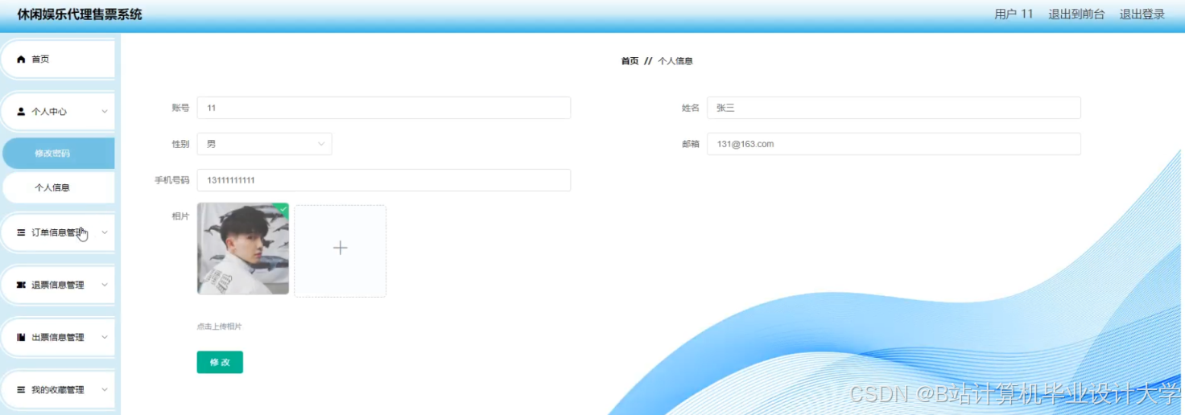The height and width of the screenshot is (415, 1185).
Task: Click the 账号 input field
Action: coord(384,108)
